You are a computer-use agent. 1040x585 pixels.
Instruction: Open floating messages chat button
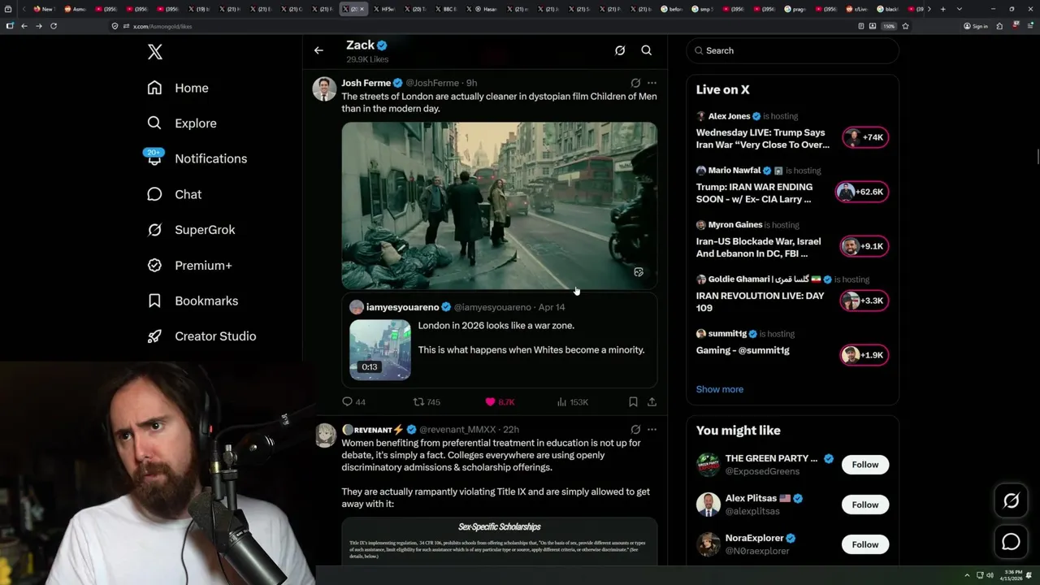click(x=1011, y=542)
